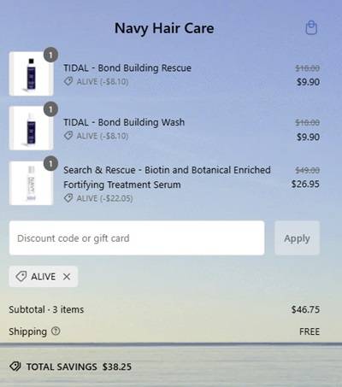Click the Apply discount button

(x=297, y=238)
